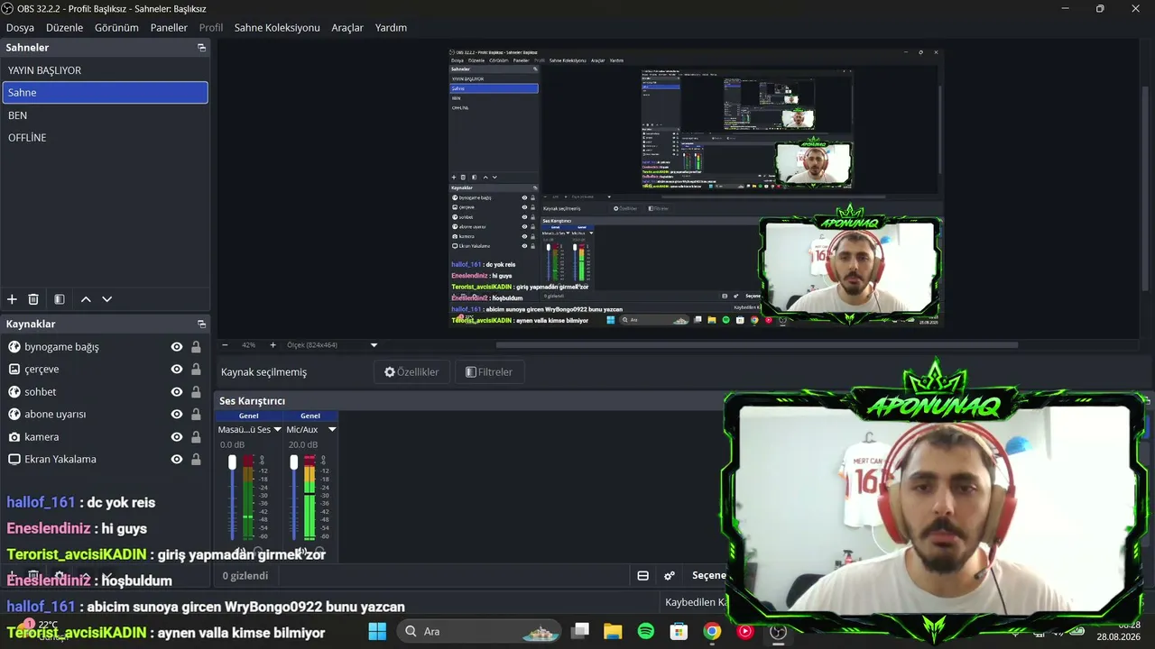
Task: Select the OFFLİNE scene
Action: click(105, 138)
